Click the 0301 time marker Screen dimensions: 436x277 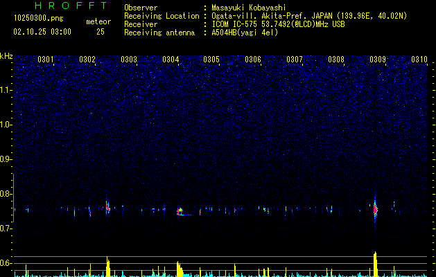tap(46, 60)
